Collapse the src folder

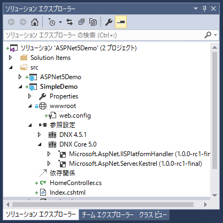pos(11,67)
